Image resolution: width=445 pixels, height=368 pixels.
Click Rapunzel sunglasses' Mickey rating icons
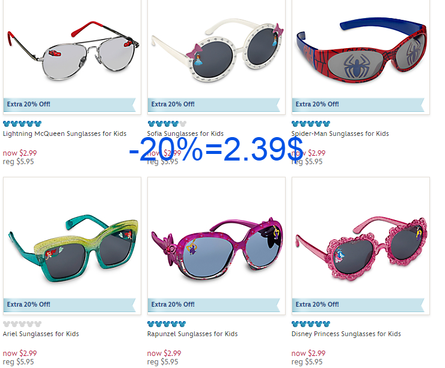pyautogui.click(x=167, y=324)
